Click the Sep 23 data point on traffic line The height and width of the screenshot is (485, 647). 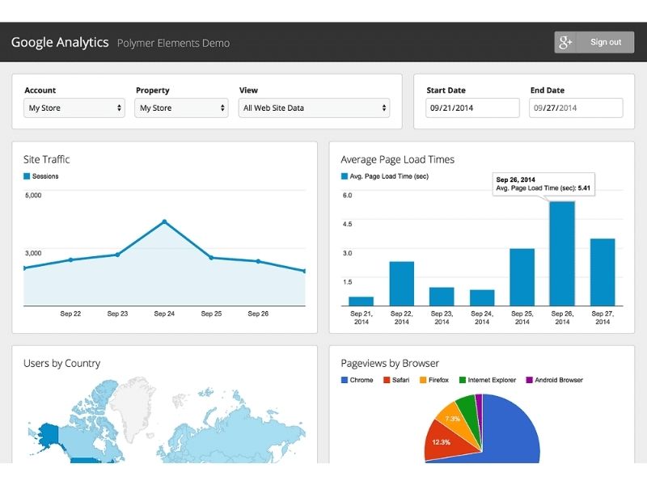[117, 255]
